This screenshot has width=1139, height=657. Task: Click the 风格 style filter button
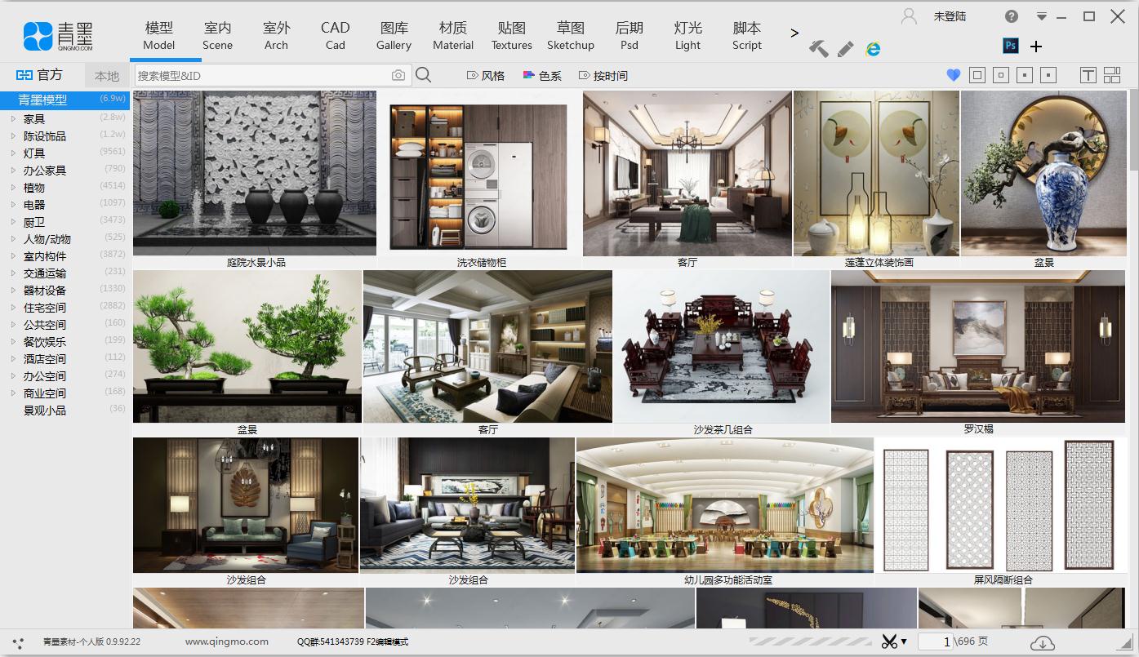(x=486, y=76)
